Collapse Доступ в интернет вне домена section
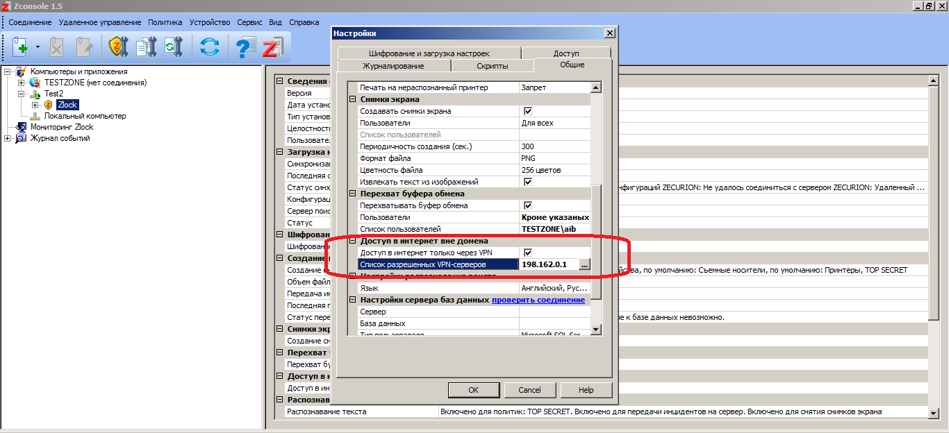 (352, 241)
